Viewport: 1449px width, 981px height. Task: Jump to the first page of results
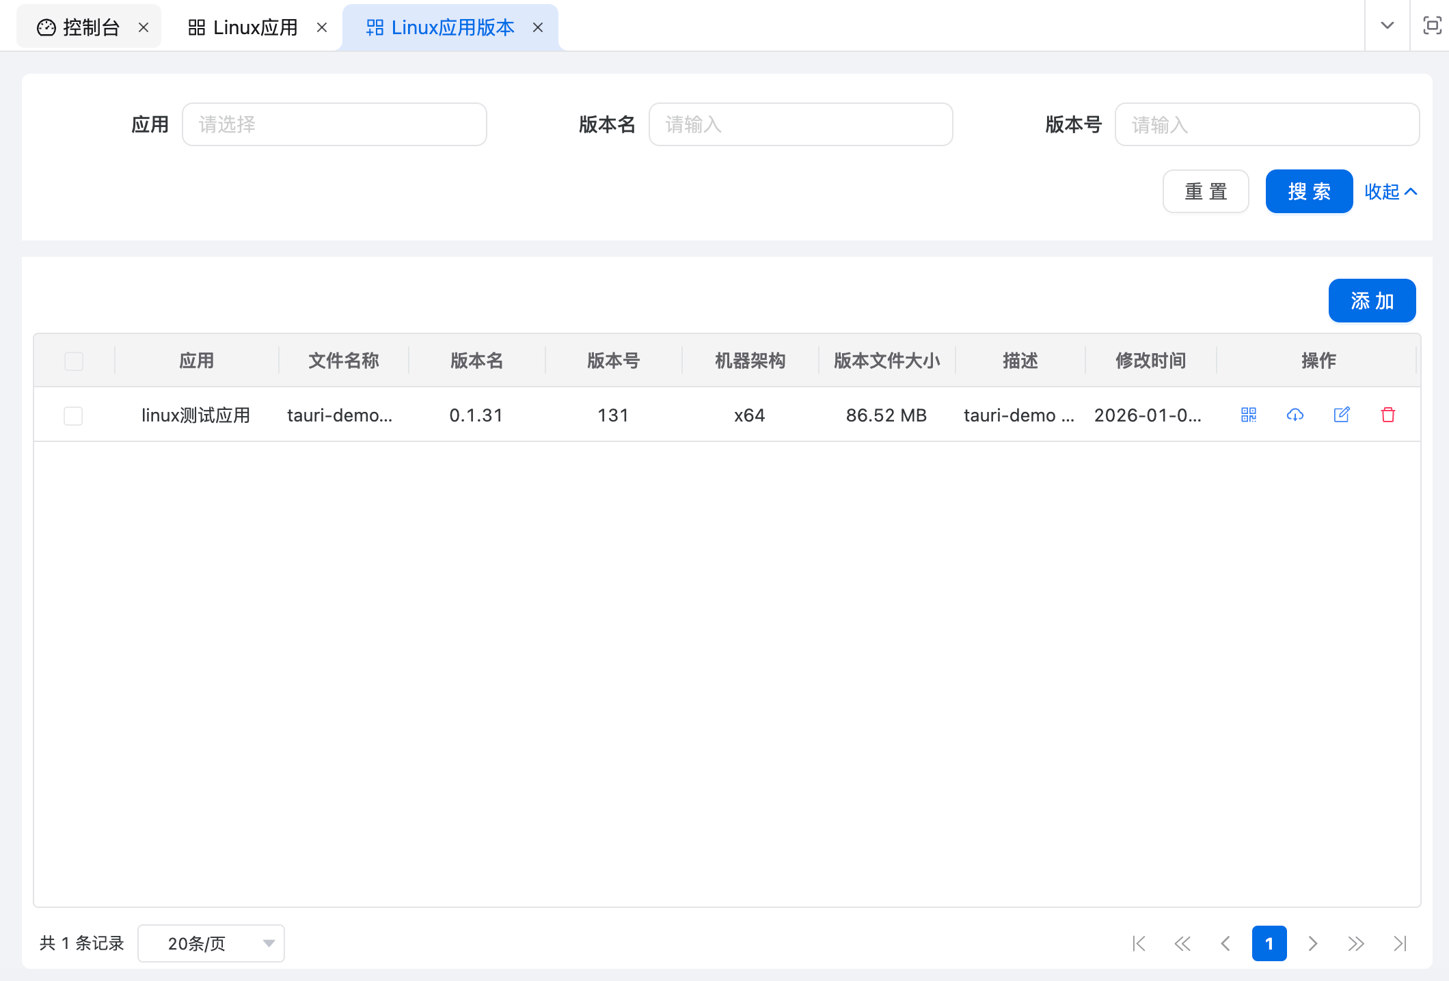tap(1139, 943)
